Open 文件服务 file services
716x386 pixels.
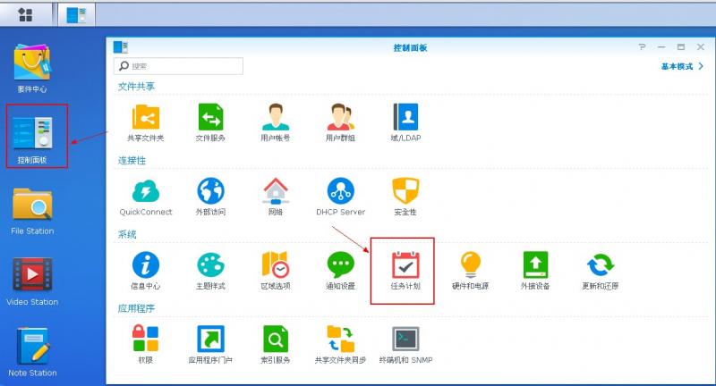(210, 122)
